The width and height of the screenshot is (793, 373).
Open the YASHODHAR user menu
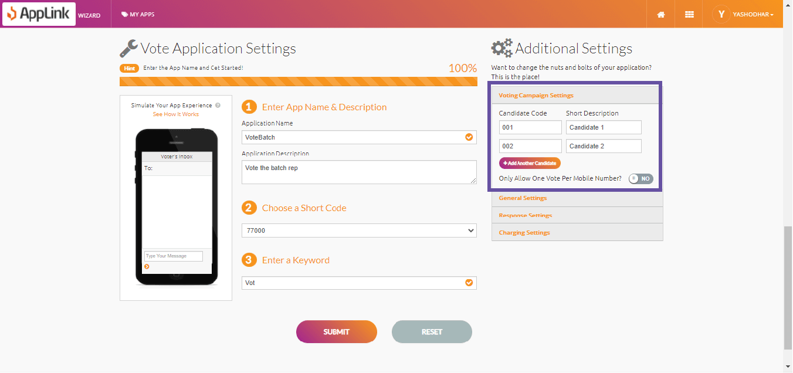(753, 14)
